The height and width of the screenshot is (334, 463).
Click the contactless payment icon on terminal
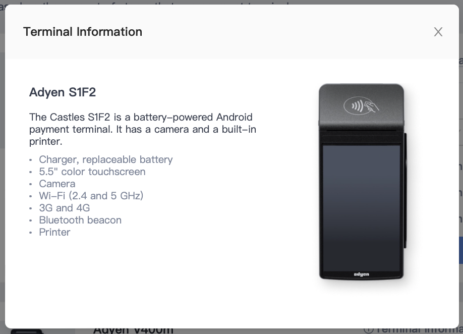(x=361, y=106)
